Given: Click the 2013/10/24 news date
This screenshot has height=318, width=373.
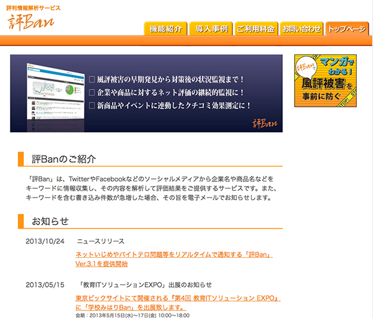Looking at the screenshot, I should point(45,241).
